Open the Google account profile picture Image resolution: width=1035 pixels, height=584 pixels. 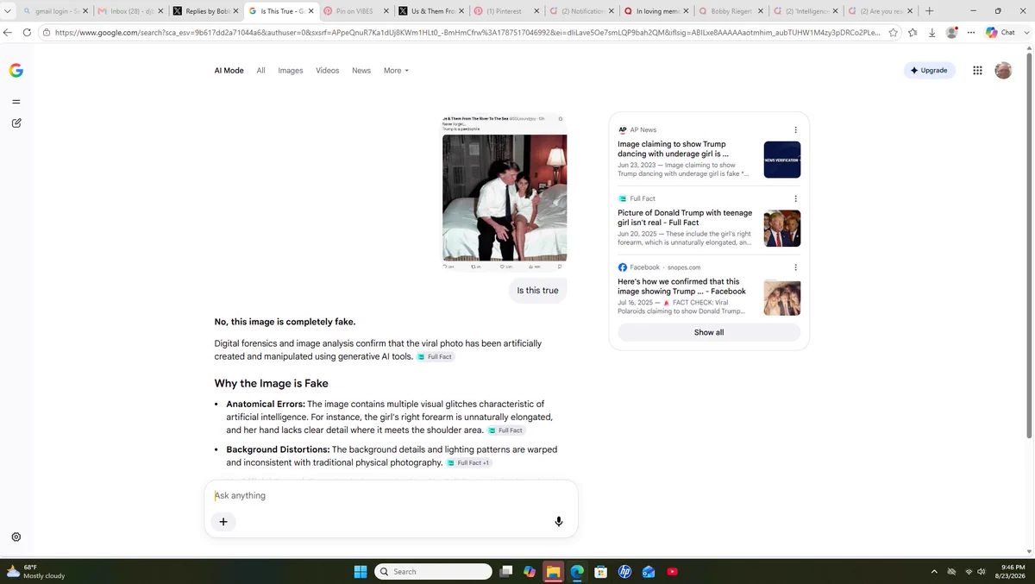(x=1003, y=71)
